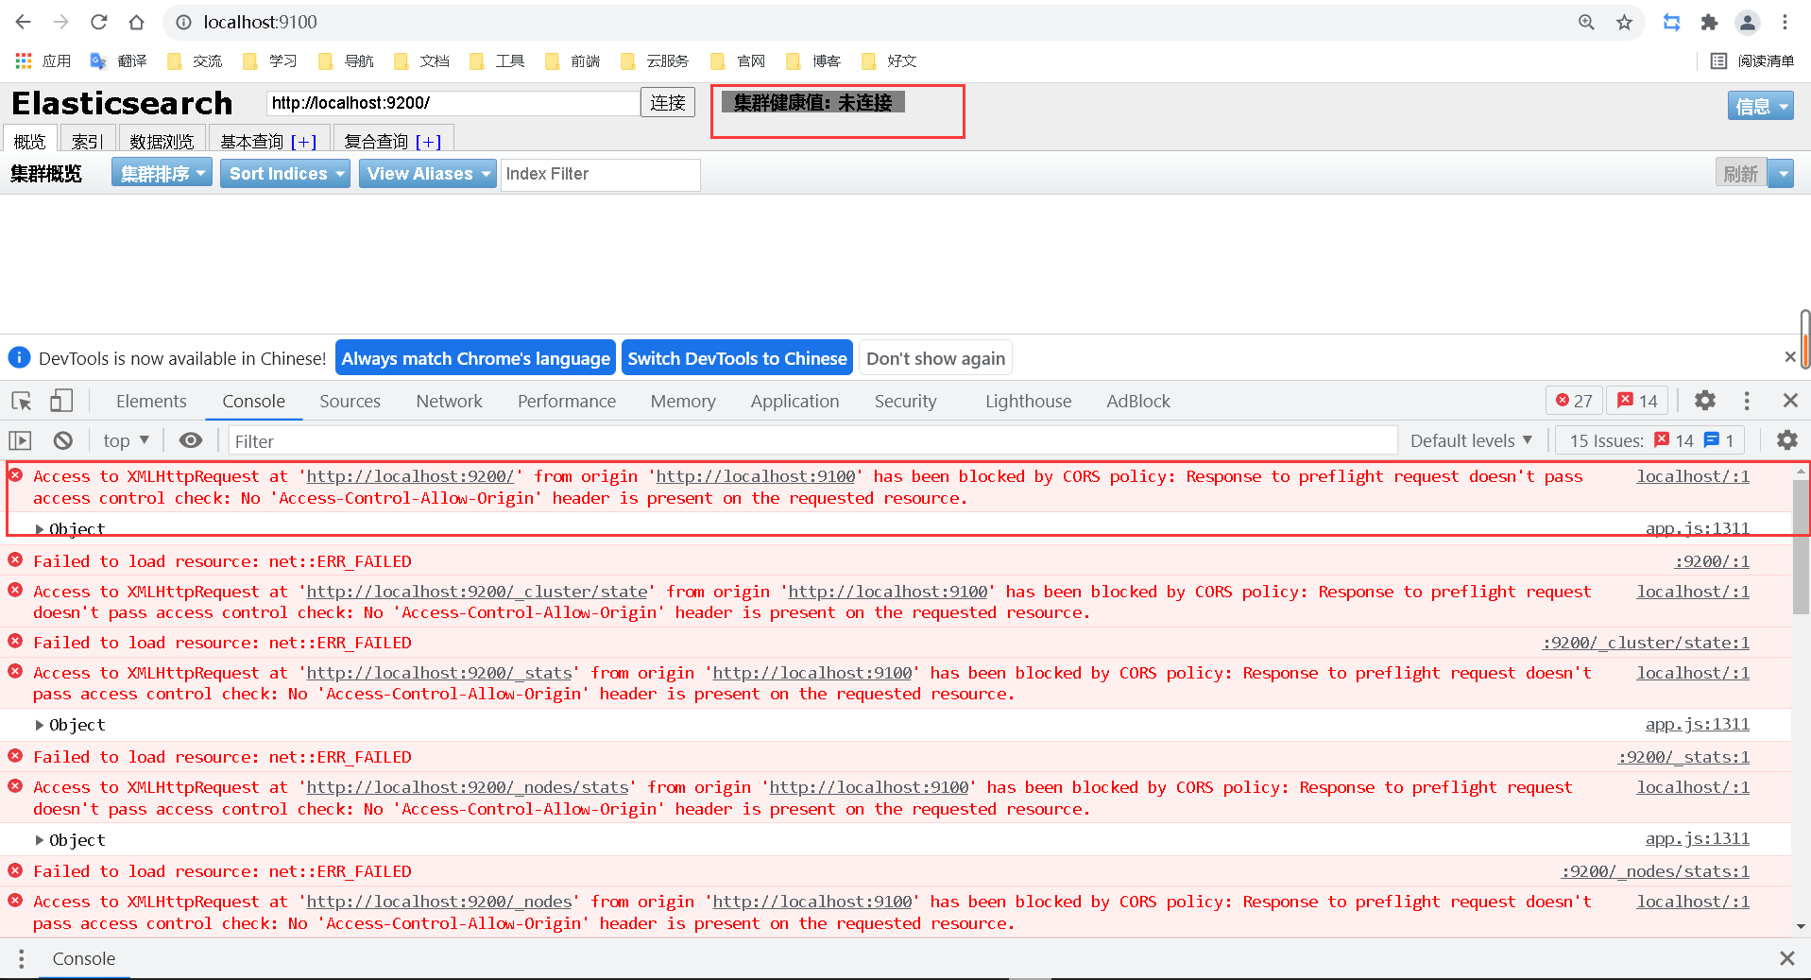The image size is (1811, 980).
Task: Open the [+] next to 复合查询
Action: tap(428, 142)
